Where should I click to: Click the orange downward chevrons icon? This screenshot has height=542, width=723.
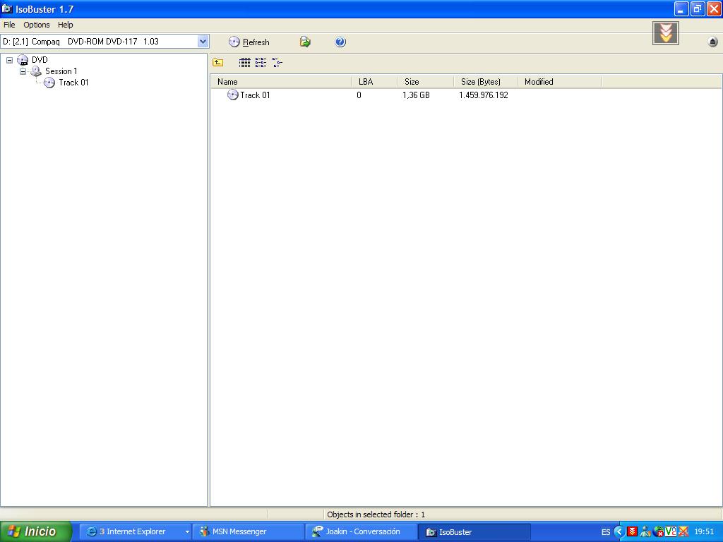[x=665, y=33]
